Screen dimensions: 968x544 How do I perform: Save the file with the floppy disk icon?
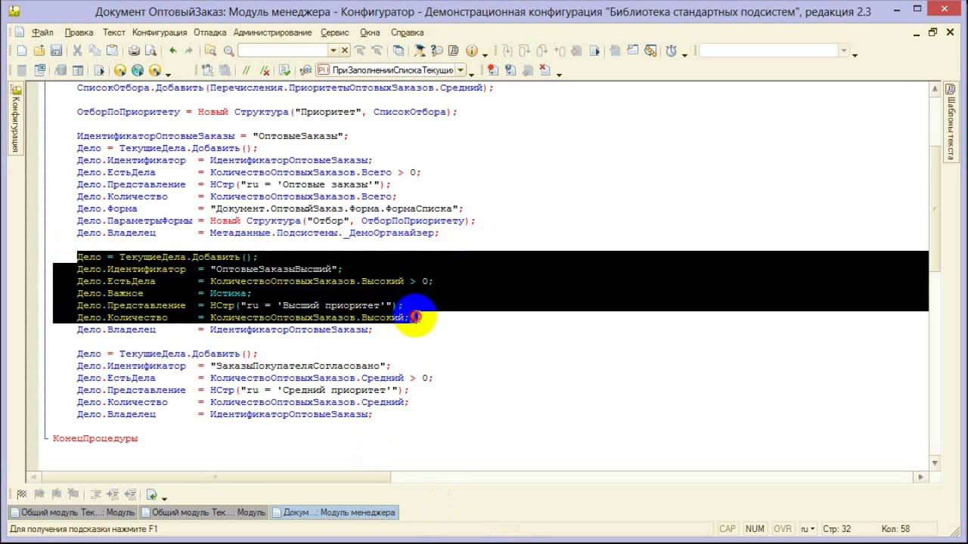pyautogui.click(x=56, y=51)
